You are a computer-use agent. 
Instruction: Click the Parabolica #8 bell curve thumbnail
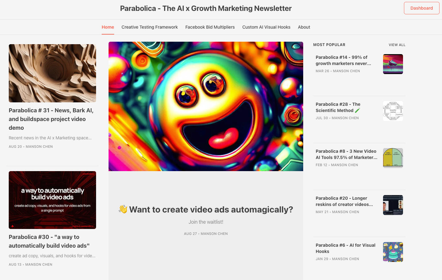point(393,158)
